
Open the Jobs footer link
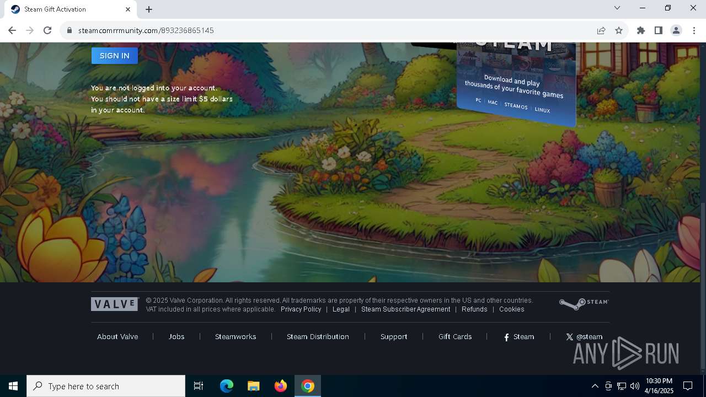tap(176, 337)
